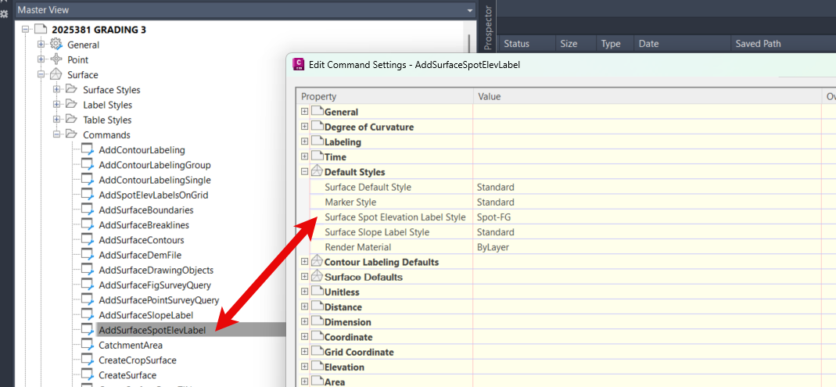Sort by the Saved Path column header

(783, 44)
